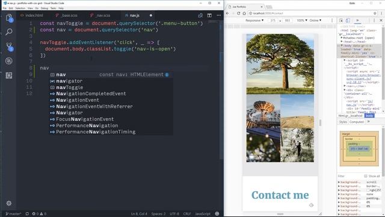Click the content size box in box model diagram
Image resolution: width=385 pixels, height=217 pixels.
(359, 149)
